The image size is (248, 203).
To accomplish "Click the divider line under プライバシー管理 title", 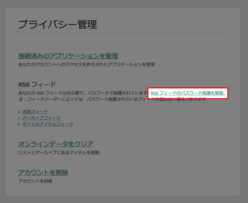I will (122, 33).
